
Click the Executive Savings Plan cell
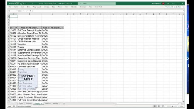pyautogui.click(x=29, y=58)
